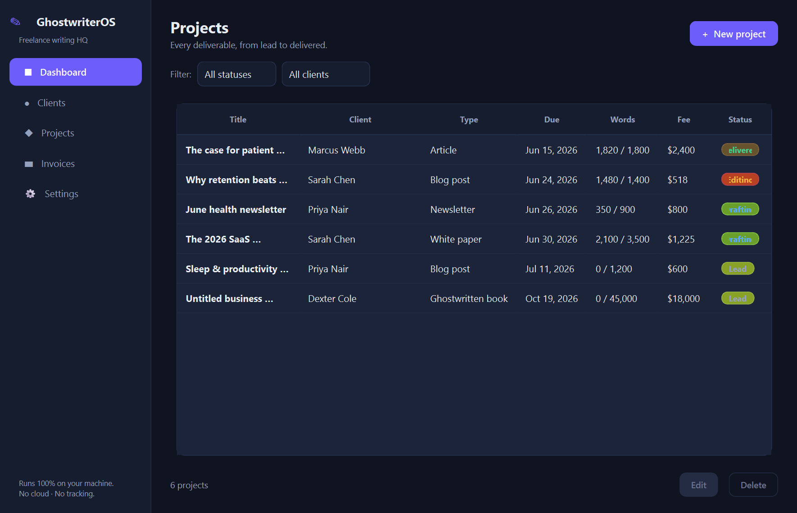Click the Jun 15, 2026 due date

[551, 150]
